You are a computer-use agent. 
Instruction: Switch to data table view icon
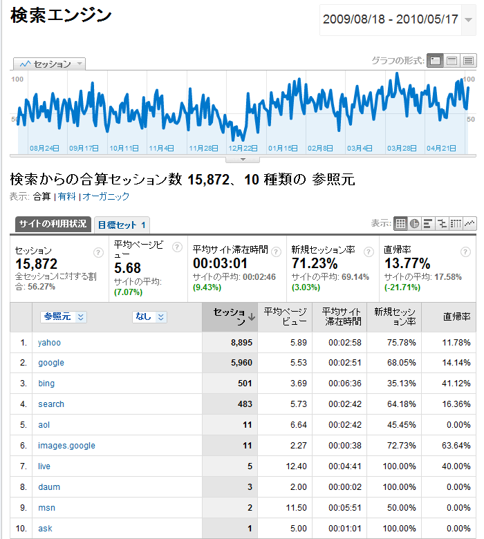pos(400,223)
